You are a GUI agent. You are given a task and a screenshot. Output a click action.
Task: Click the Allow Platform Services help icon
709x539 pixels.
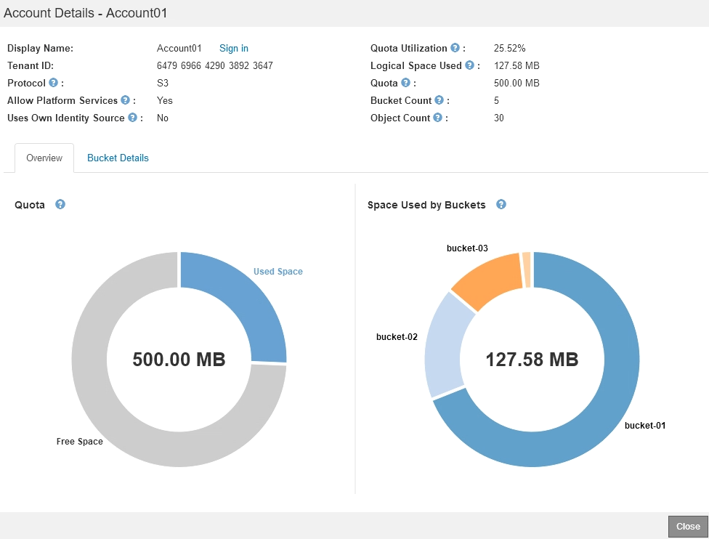click(x=125, y=100)
